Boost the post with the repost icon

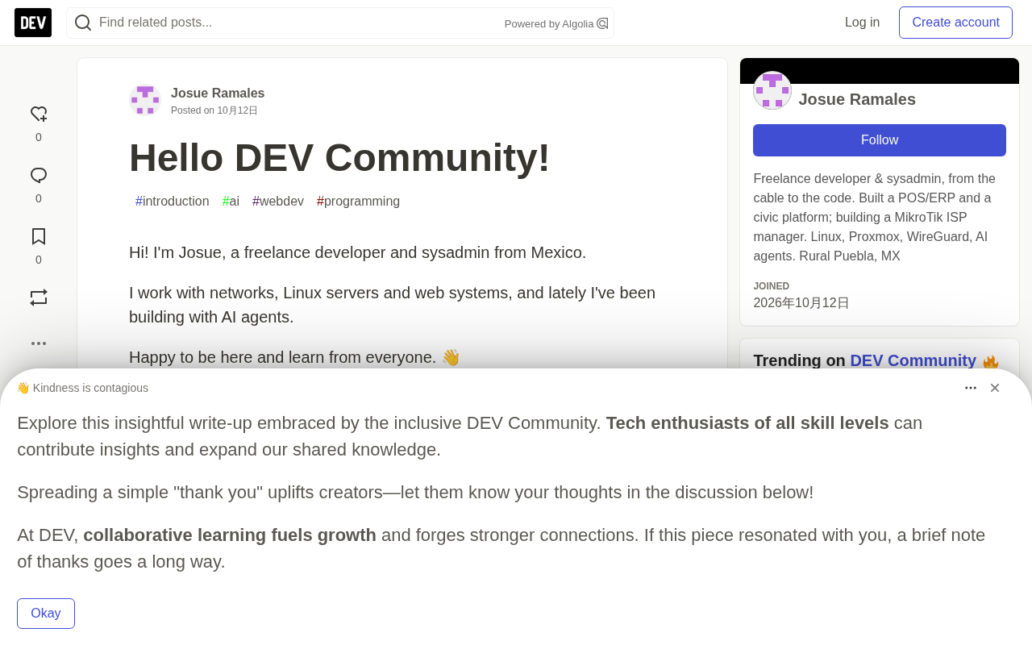pos(39,298)
